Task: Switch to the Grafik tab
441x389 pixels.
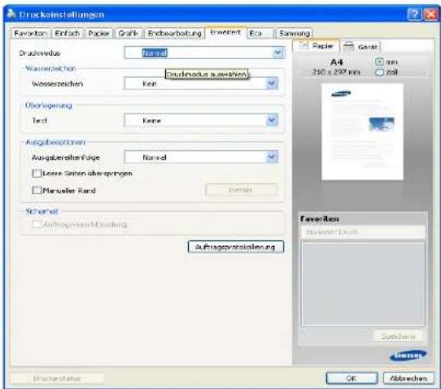Action: [128, 33]
